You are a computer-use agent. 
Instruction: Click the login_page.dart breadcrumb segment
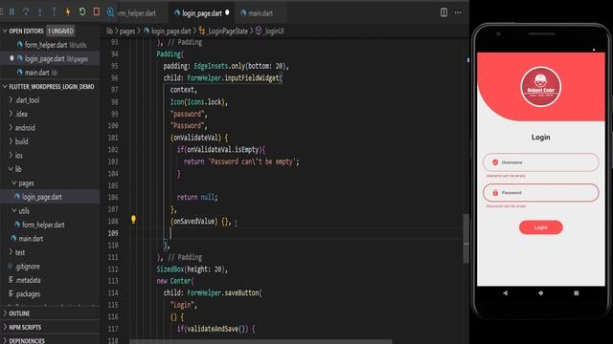(x=168, y=31)
